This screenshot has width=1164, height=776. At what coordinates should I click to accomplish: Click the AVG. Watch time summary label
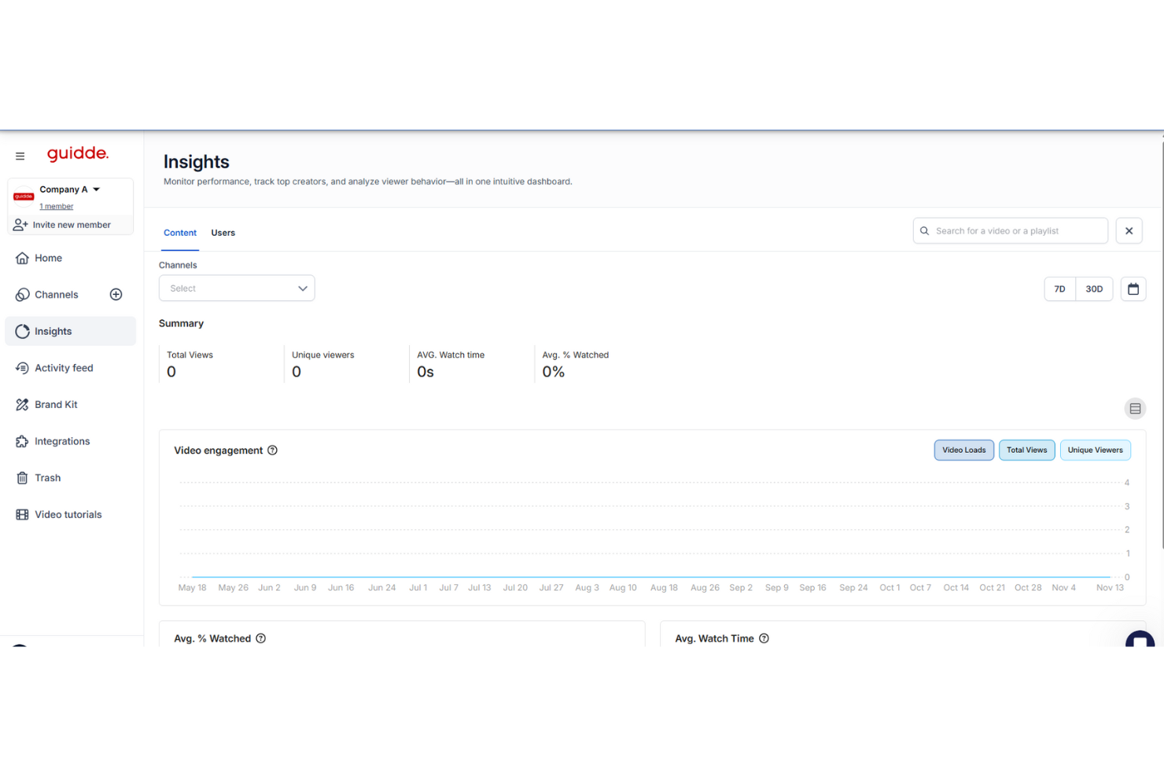(x=451, y=355)
